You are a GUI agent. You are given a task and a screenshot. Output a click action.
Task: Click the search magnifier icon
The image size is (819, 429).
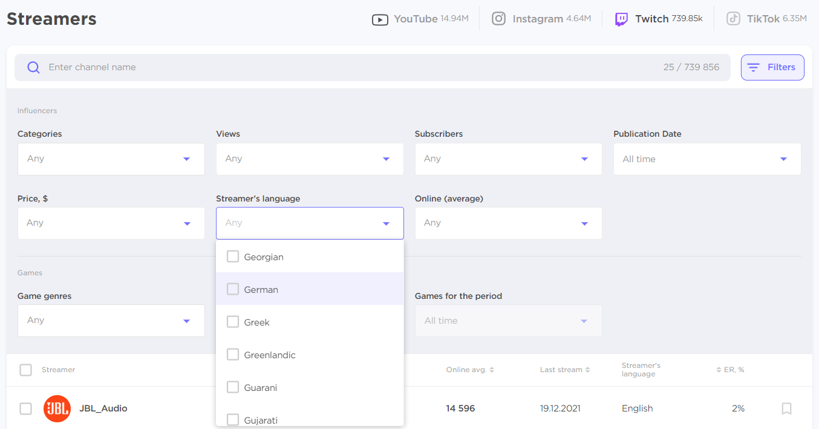coord(34,67)
